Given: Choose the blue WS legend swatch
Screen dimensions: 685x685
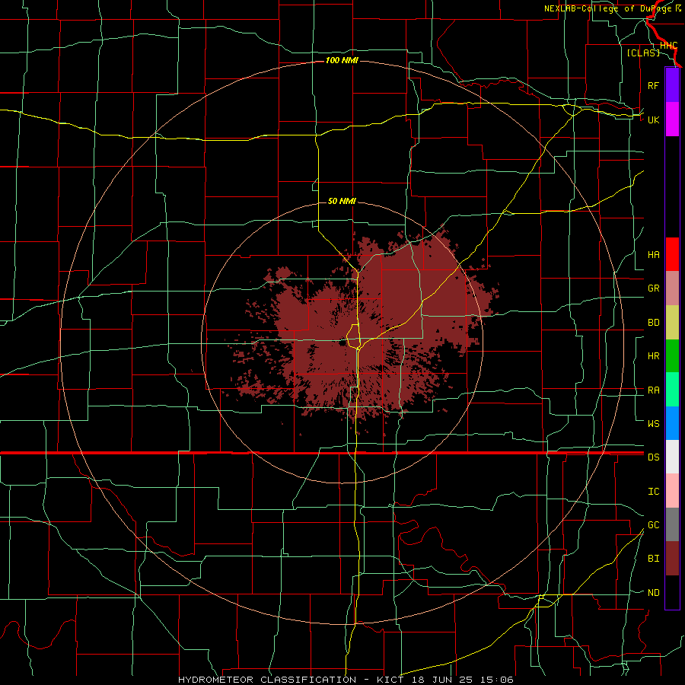Looking at the screenshot, I should coord(672,423).
